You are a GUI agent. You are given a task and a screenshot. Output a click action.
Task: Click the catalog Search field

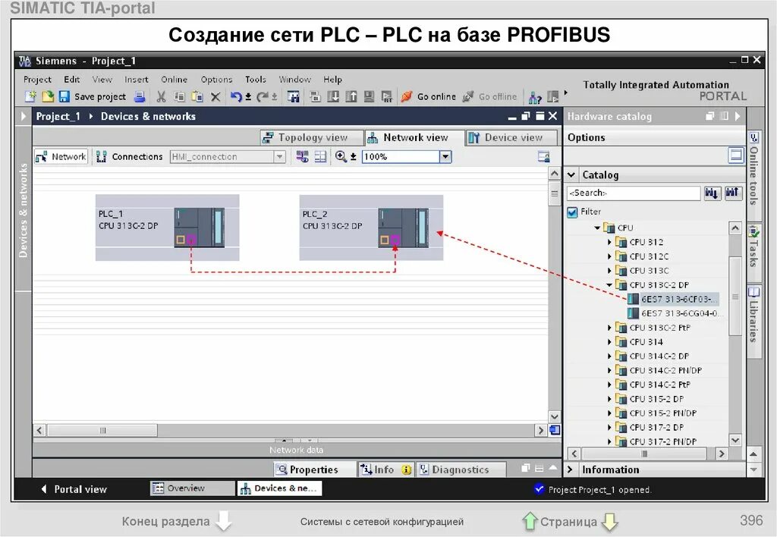634,193
